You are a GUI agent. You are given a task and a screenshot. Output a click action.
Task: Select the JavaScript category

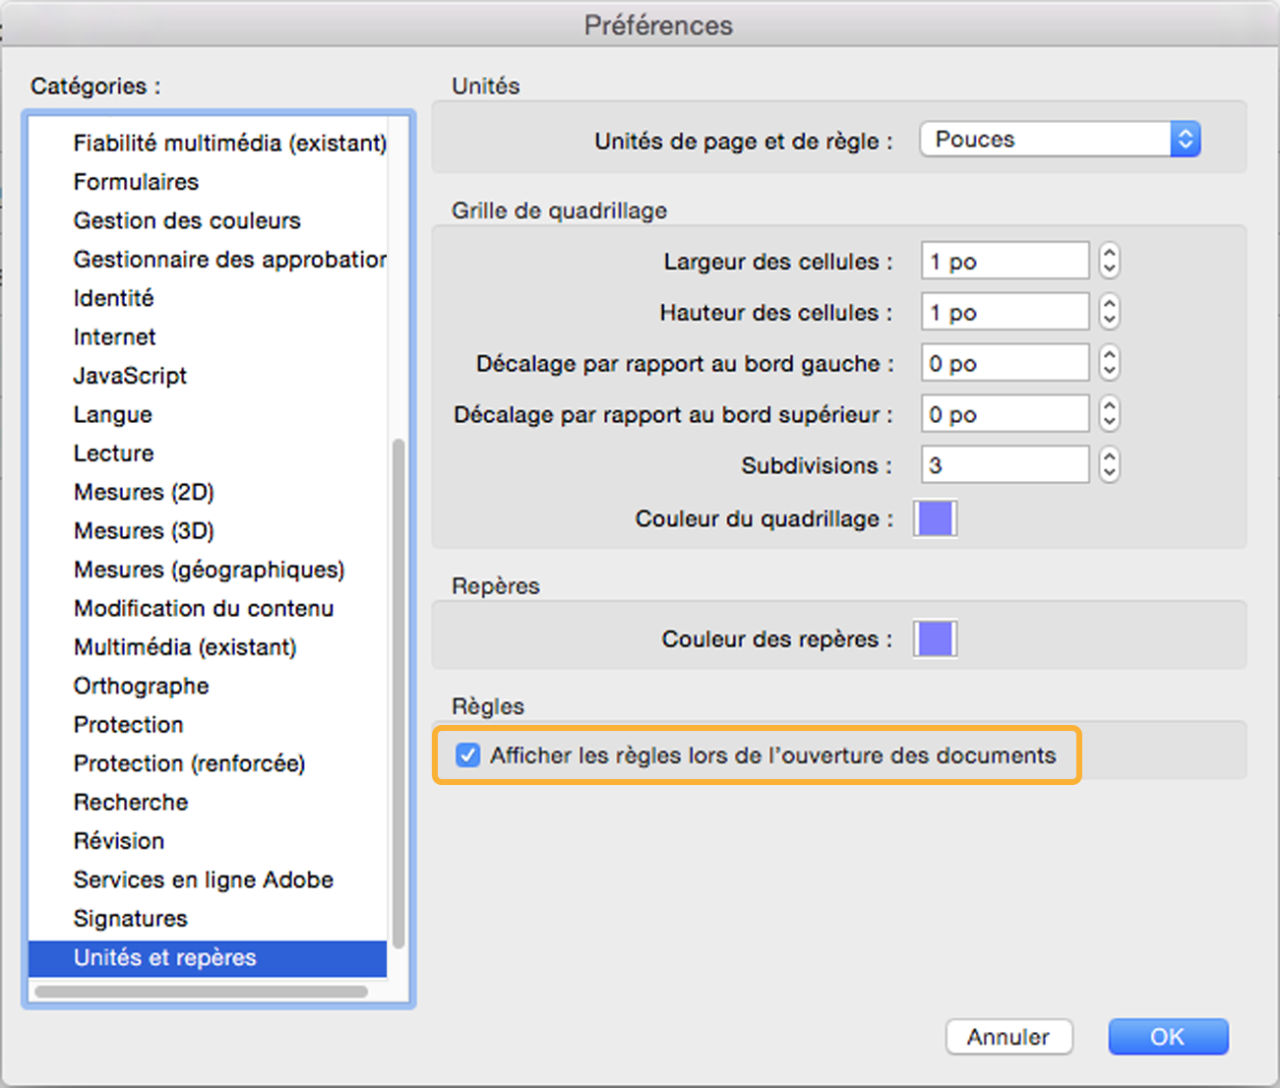(129, 375)
